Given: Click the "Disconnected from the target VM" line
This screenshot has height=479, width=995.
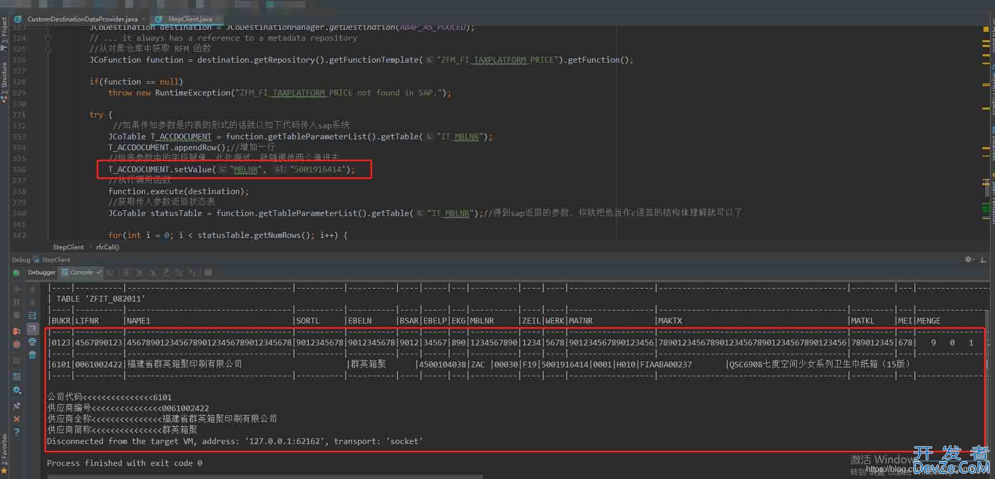Looking at the screenshot, I should point(235,441).
